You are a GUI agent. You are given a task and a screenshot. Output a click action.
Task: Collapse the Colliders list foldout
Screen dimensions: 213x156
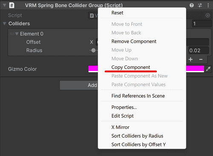pyautogui.click(x=5, y=23)
